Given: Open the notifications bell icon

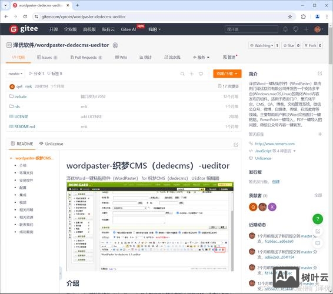Looking at the screenshot, I should [x=285, y=29].
